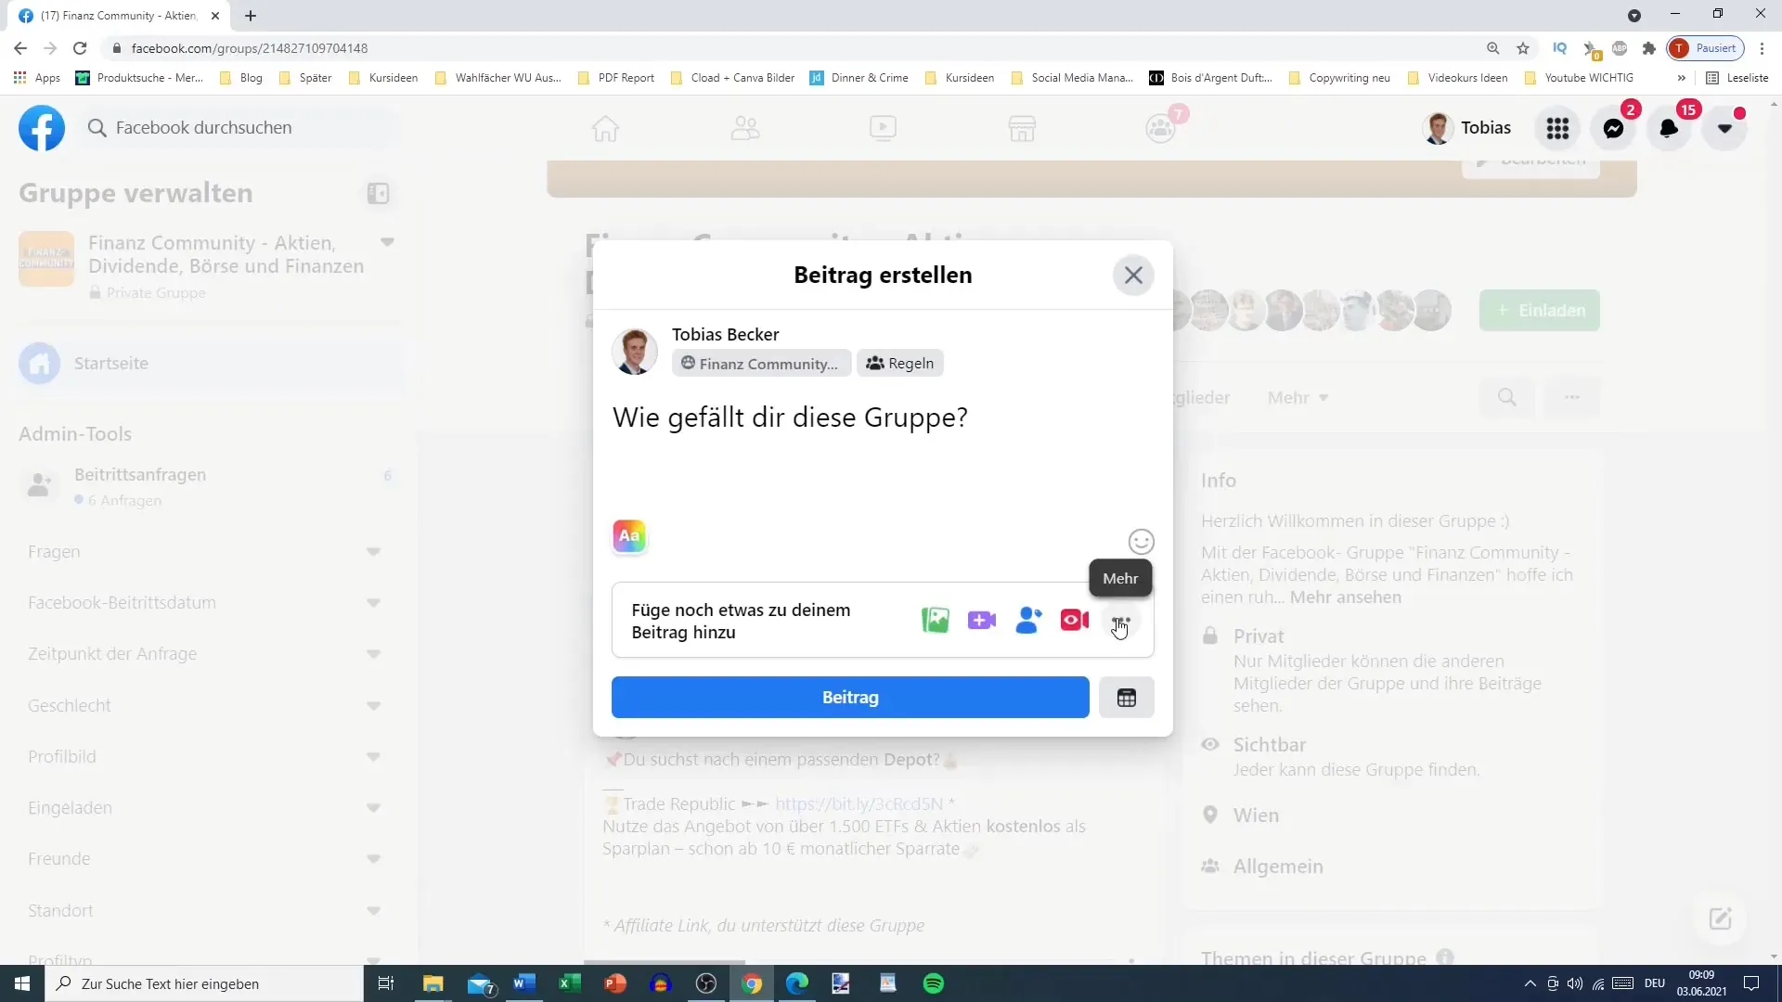
Task: Open the Mehr tab dropdown in group page
Action: point(1298,398)
